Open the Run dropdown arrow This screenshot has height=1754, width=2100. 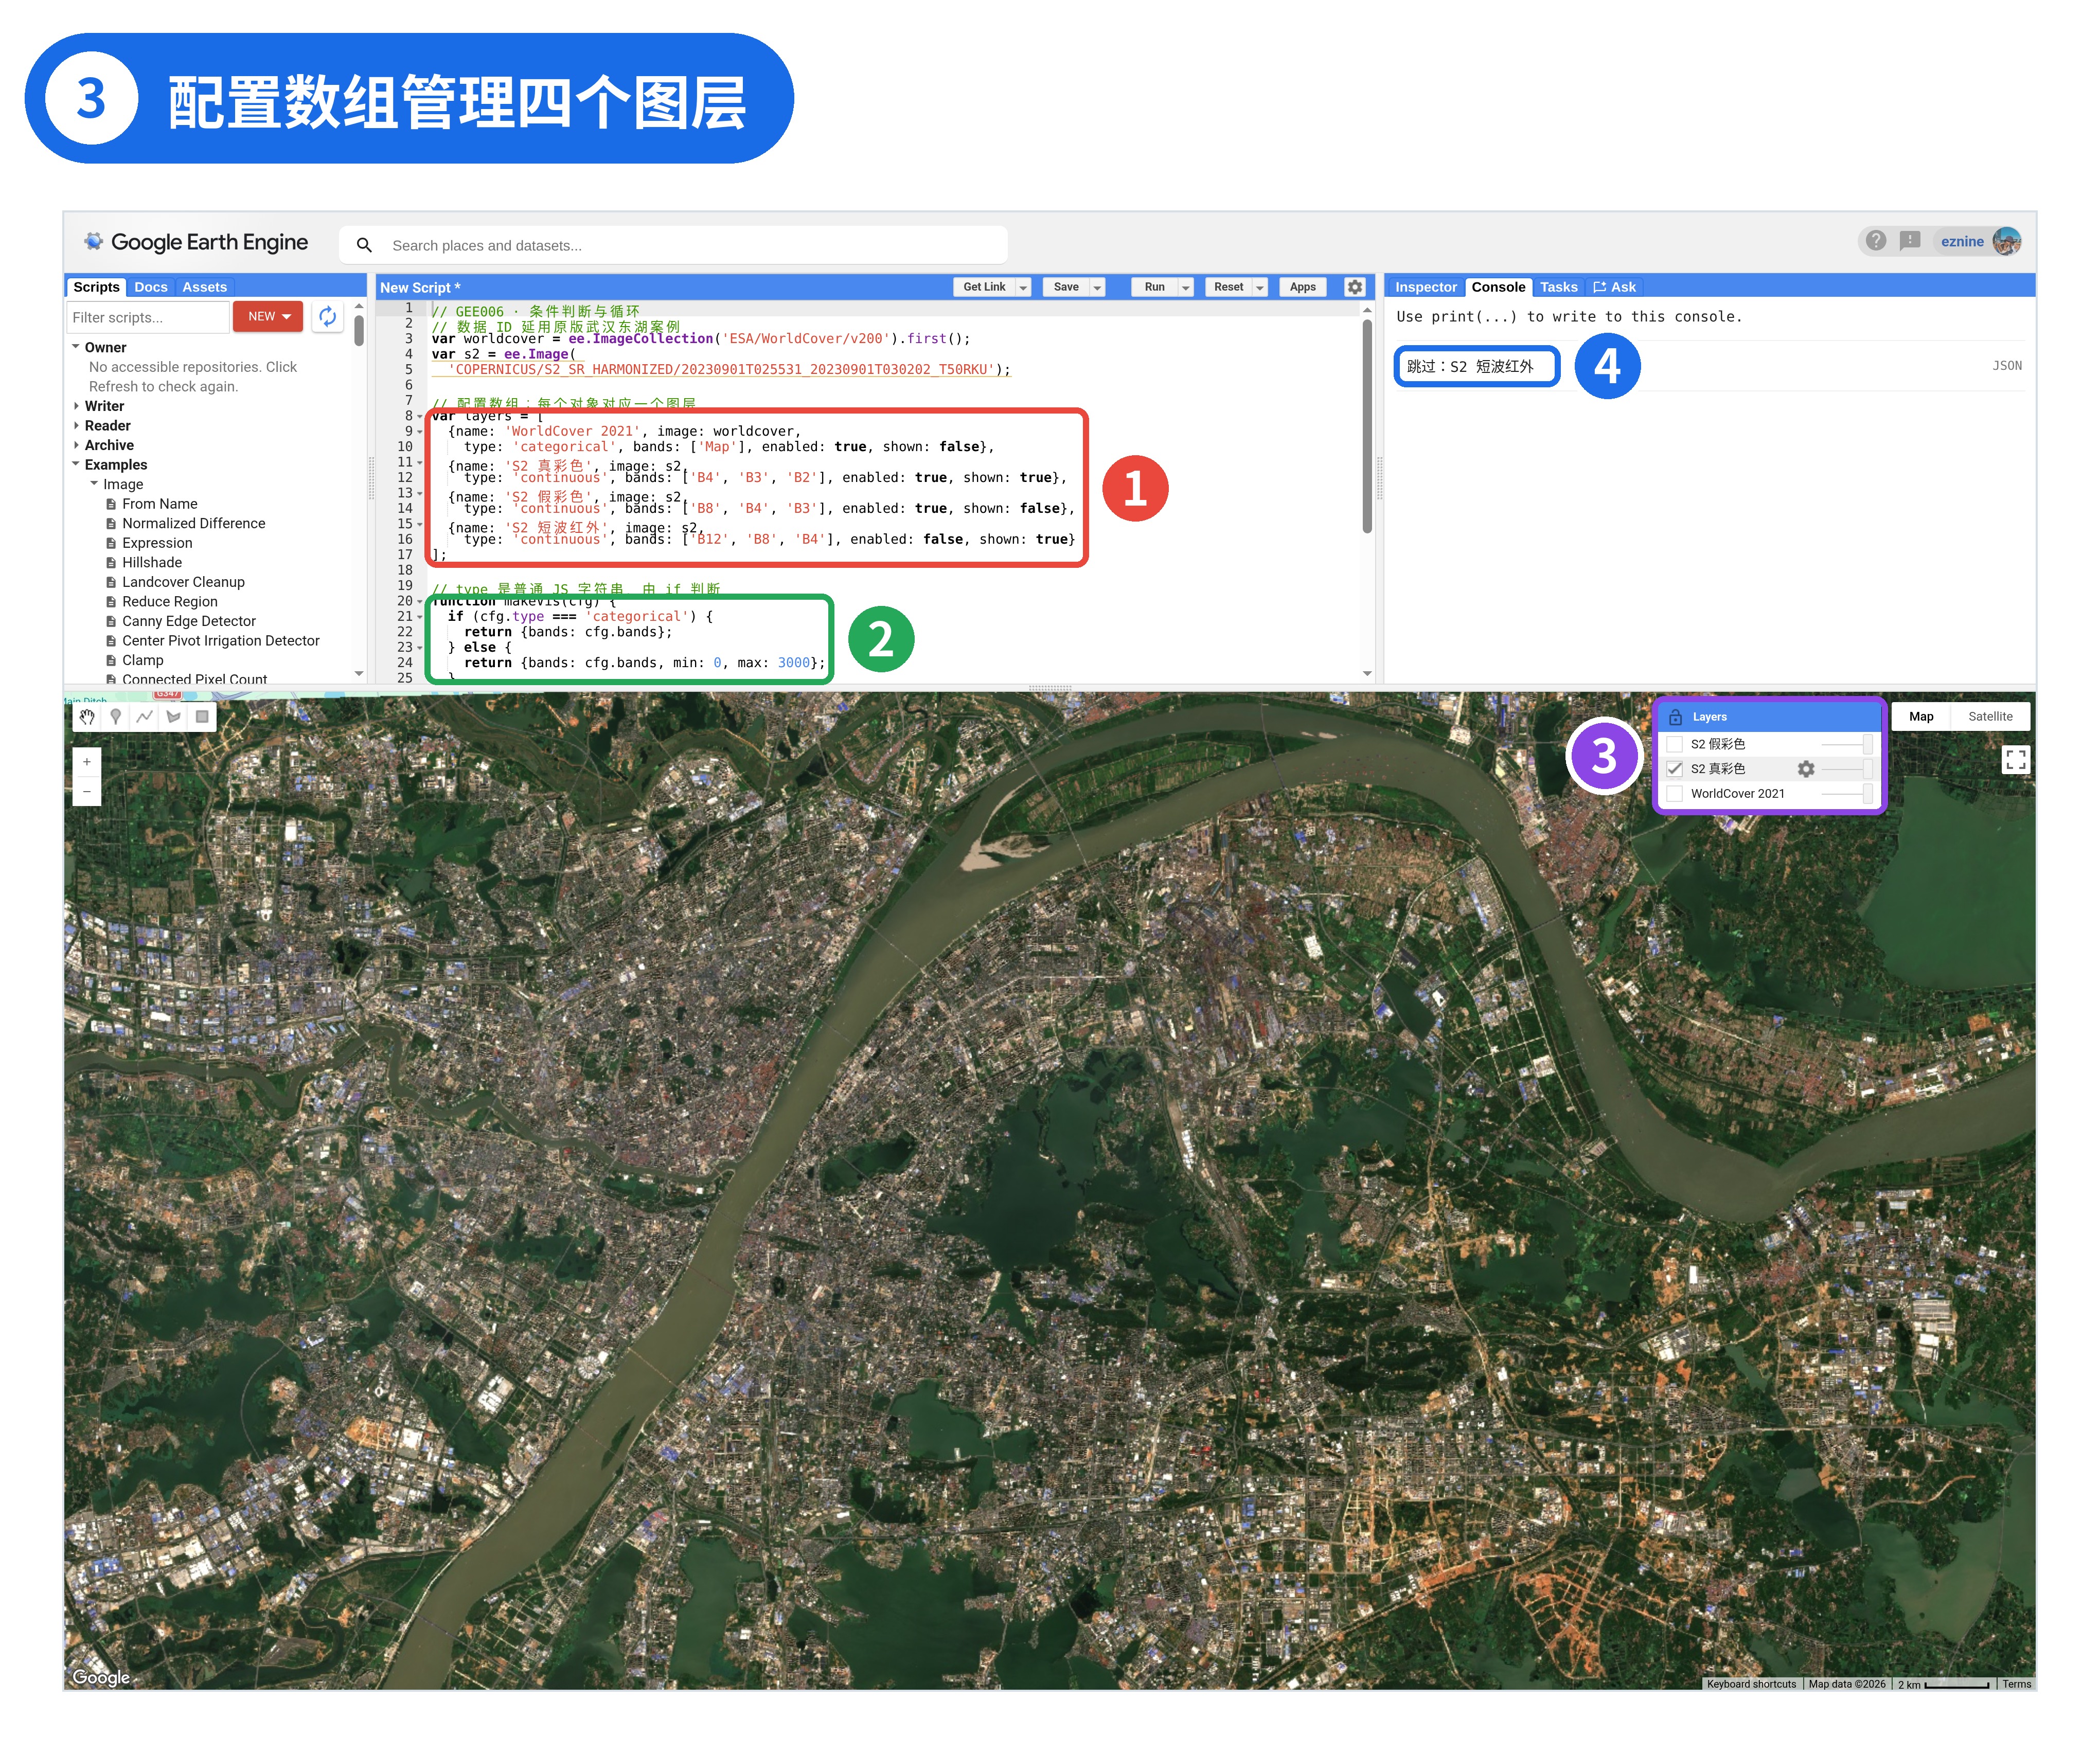pyautogui.click(x=1185, y=287)
